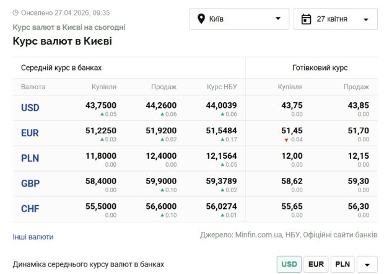Open the EUR currency link in table

point(30,133)
